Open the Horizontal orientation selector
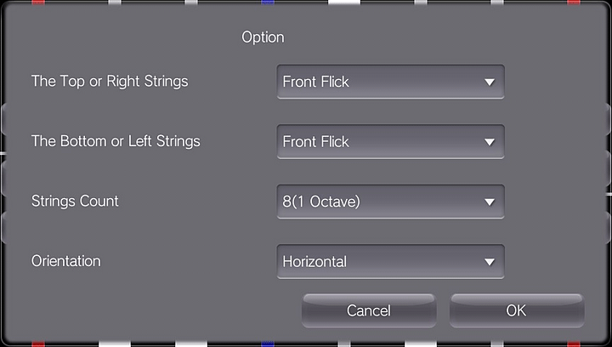 [x=390, y=262]
